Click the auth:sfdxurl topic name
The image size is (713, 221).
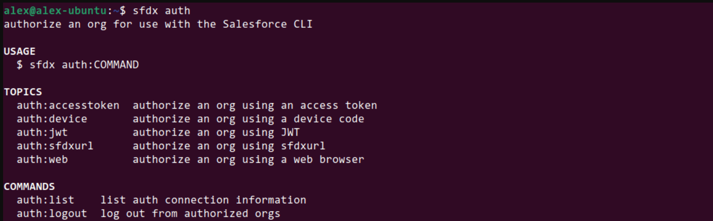[55, 146]
